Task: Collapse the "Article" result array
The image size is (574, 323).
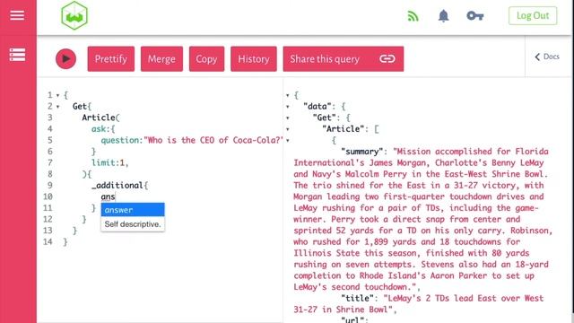Action: point(288,129)
